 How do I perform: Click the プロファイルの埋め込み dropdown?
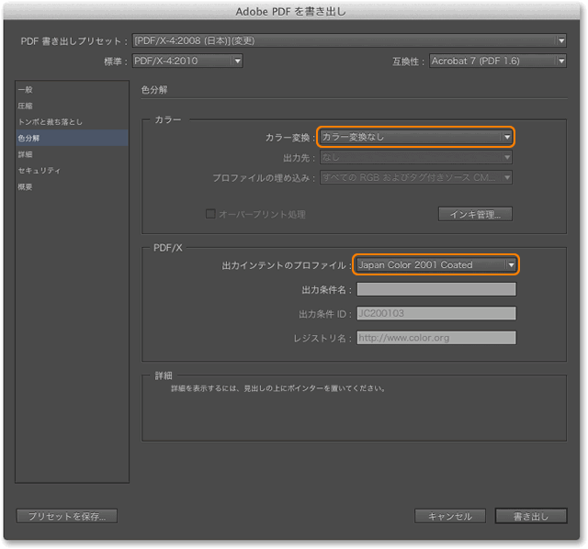pos(415,177)
